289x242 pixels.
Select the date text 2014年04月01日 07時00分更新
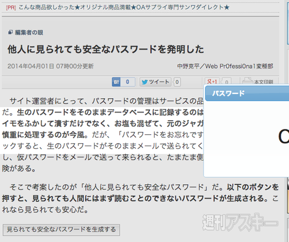[51, 66]
